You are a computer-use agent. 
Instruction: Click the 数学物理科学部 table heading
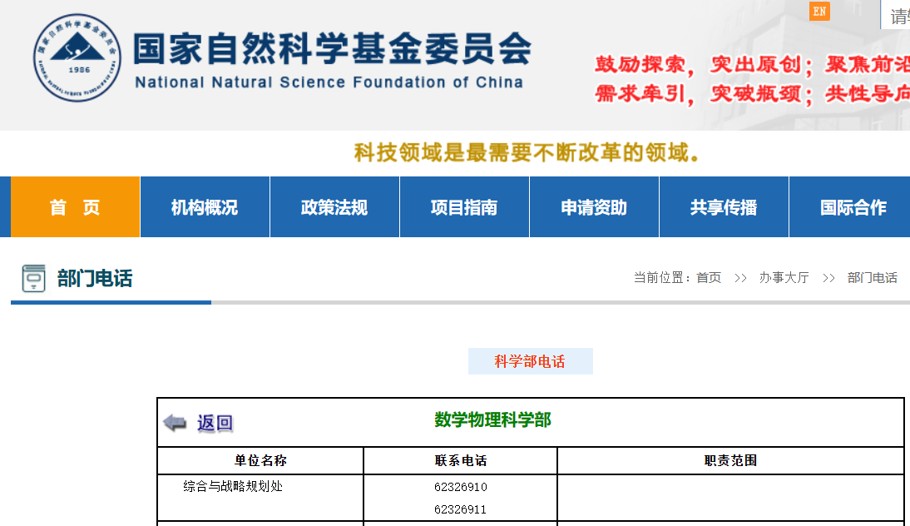tap(492, 419)
